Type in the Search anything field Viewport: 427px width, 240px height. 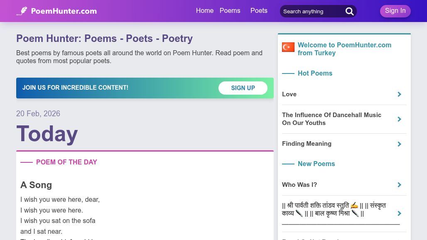(x=312, y=12)
